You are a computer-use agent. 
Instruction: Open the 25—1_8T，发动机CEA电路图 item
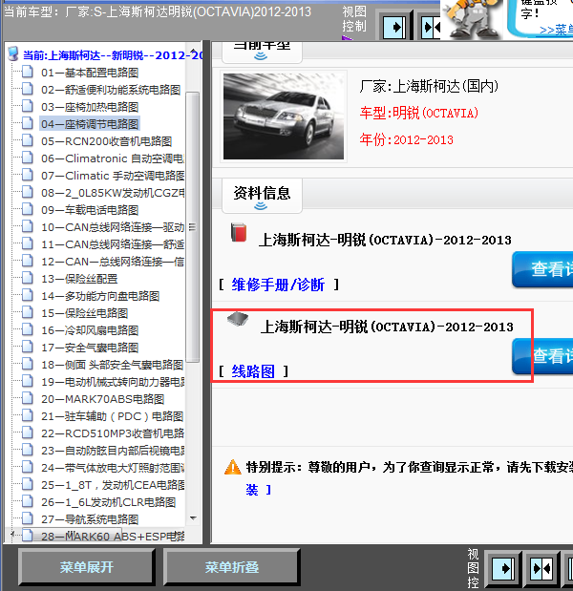coord(113,485)
